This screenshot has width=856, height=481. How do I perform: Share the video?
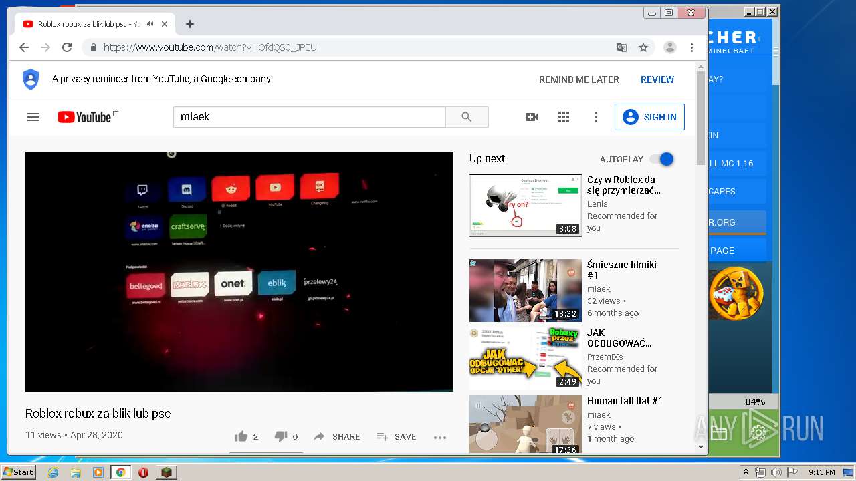click(x=336, y=436)
